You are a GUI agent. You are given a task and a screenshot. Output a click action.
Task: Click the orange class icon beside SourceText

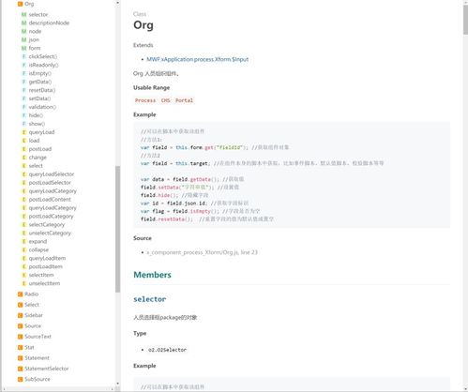click(x=21, y=337)
